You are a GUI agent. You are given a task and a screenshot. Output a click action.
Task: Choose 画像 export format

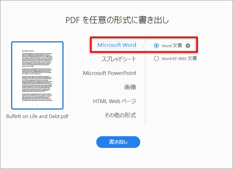point(130,87)
